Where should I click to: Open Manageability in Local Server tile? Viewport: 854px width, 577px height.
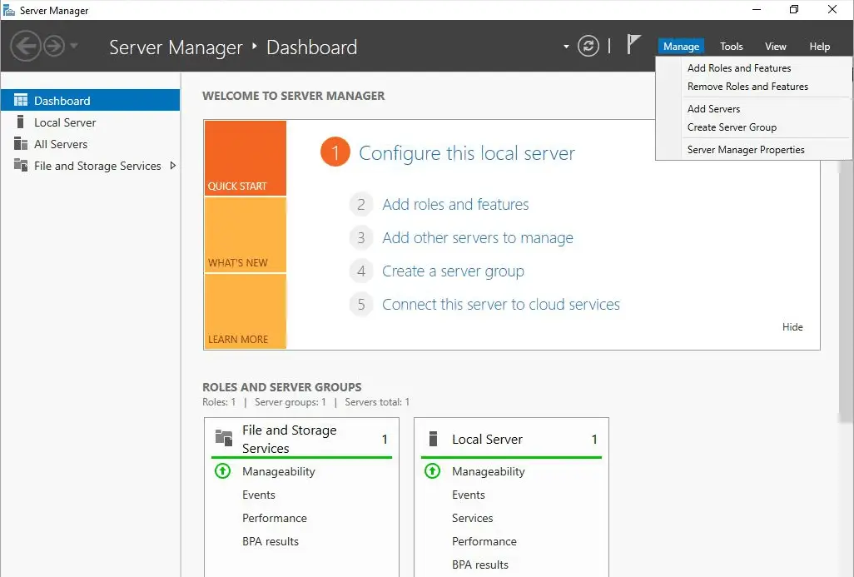(488, 472)
